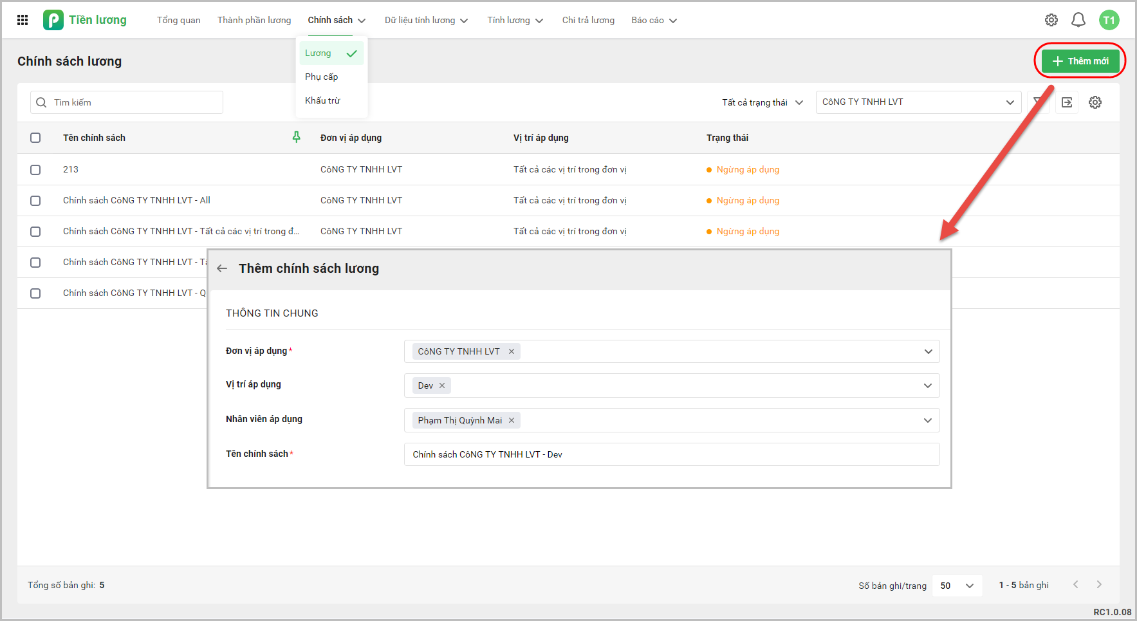The height and width of the screenshot is (621, 1137).
Task: Remove the Dev position tag
Action: (x=442, y=386)
